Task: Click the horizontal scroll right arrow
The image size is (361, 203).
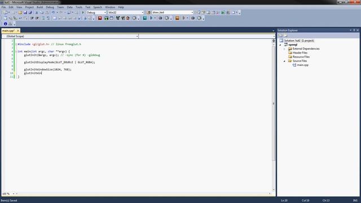Action: point(270,194)
